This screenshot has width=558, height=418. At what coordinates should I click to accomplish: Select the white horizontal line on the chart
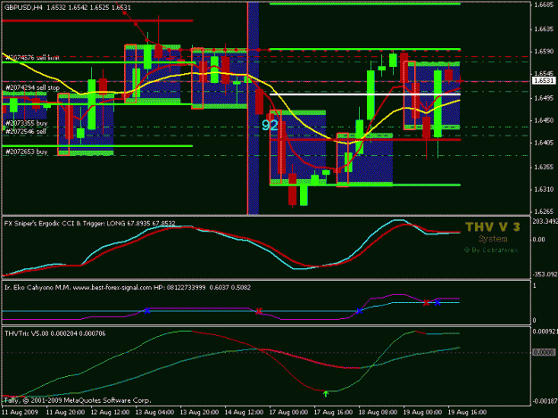[365, 94]
